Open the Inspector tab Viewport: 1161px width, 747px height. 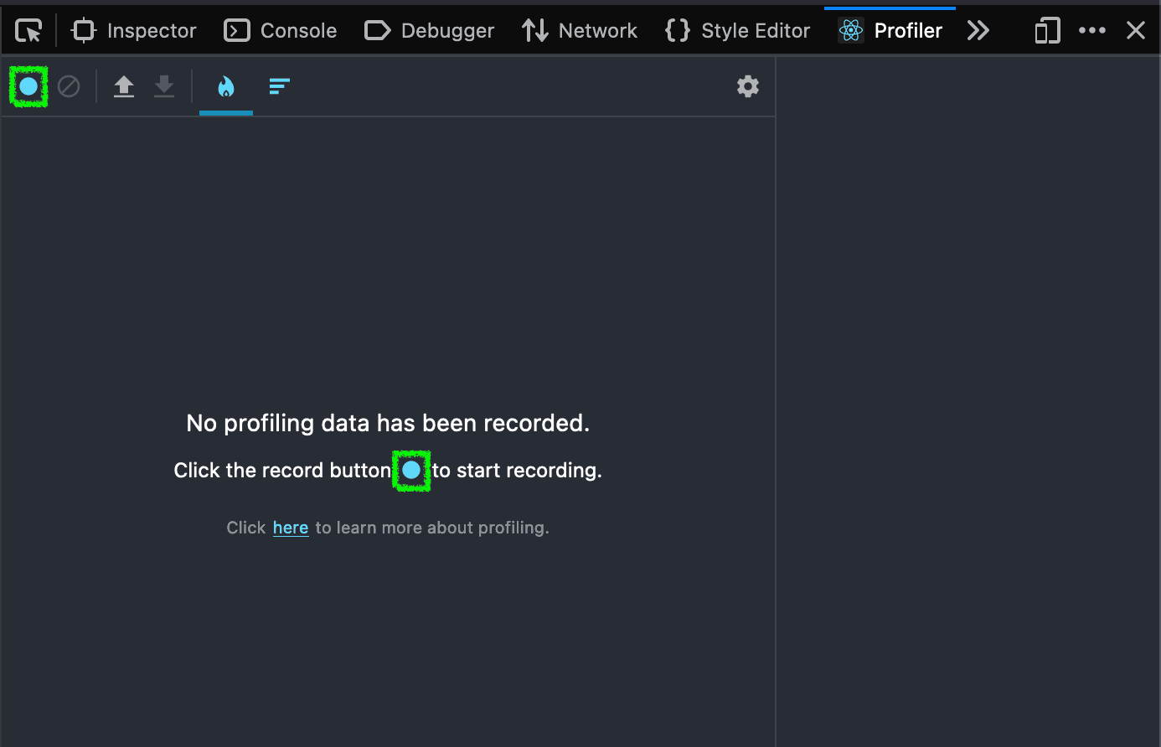[x=134, y=31]
